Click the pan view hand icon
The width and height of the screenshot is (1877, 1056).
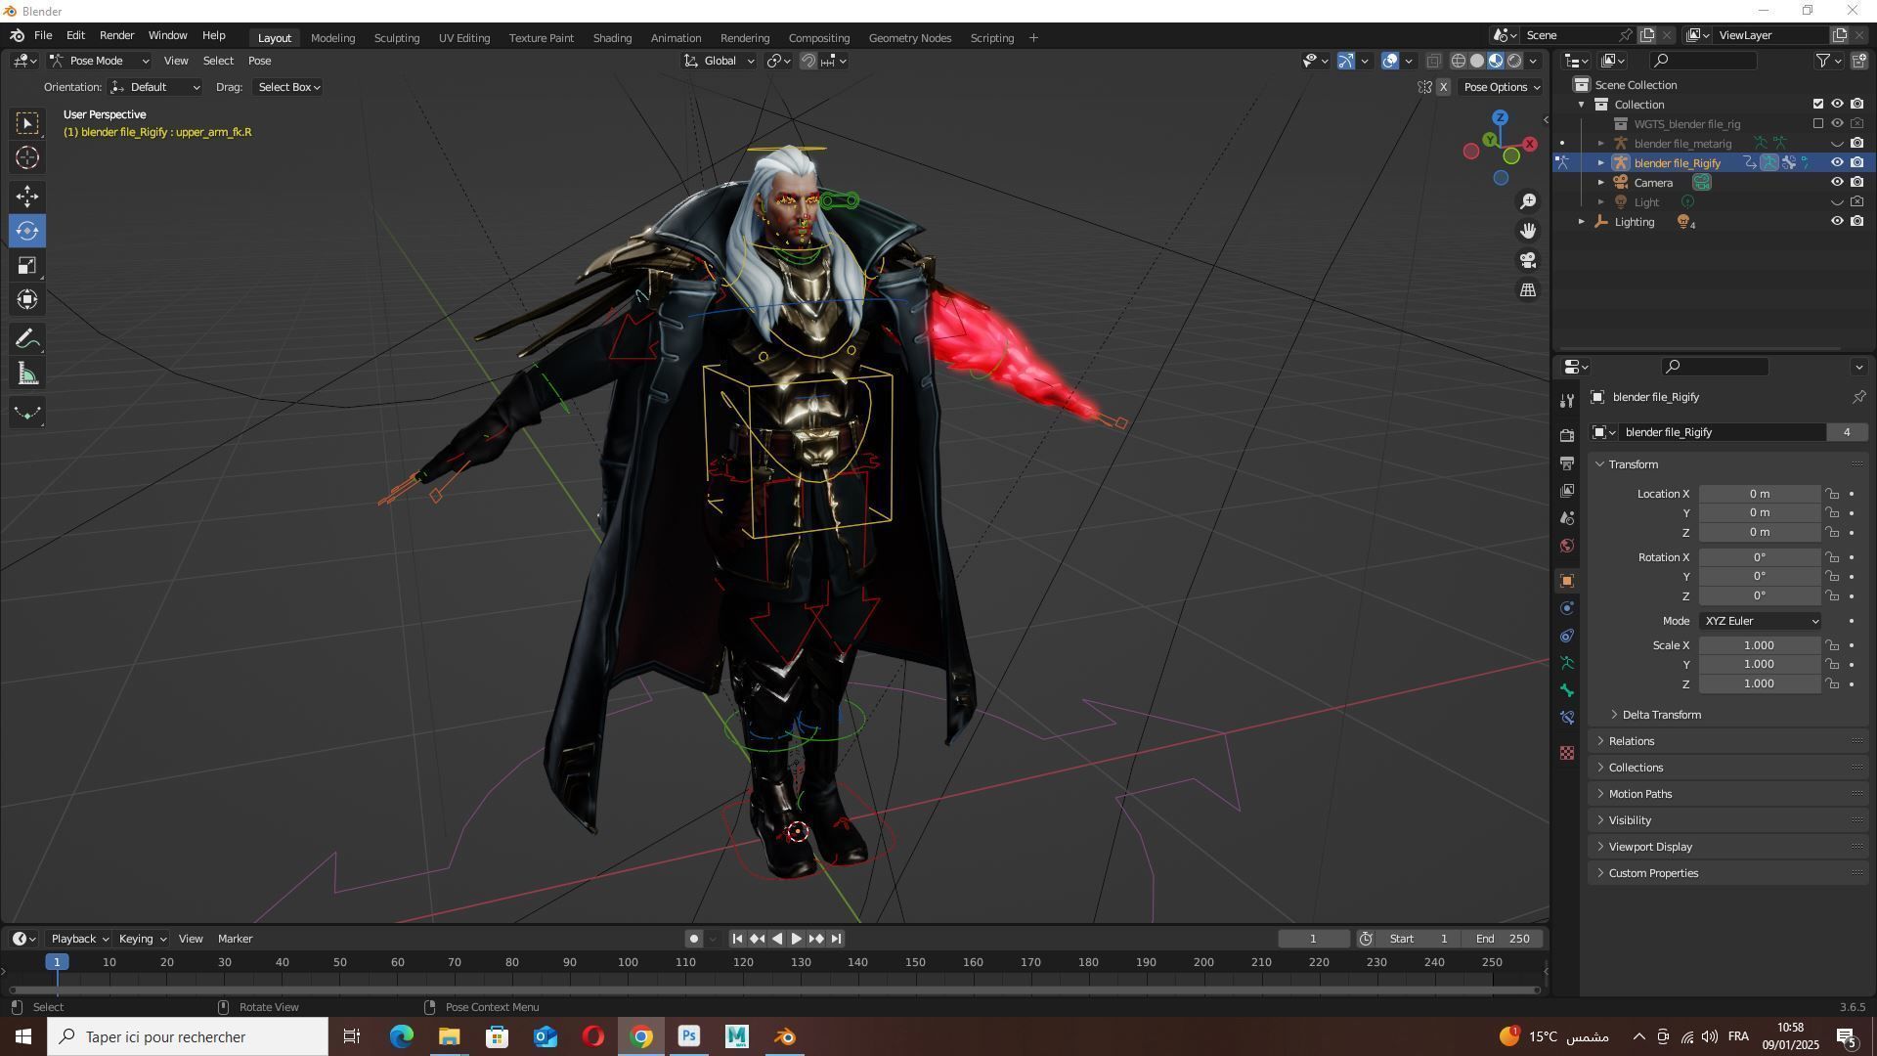pos(1528,231)
